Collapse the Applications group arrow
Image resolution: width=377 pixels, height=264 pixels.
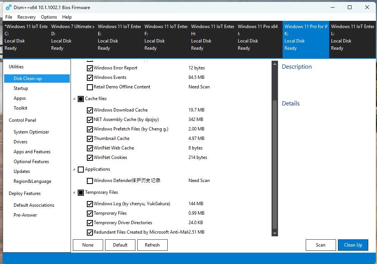pos(74,170)
